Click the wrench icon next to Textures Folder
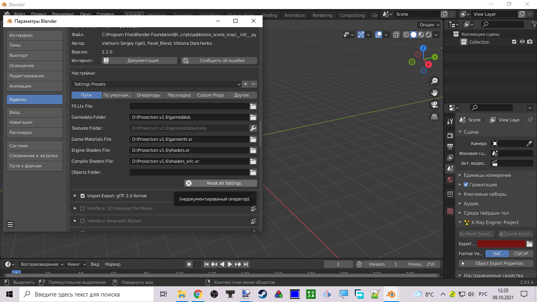The image size is (537, 302). coord(253,128)
